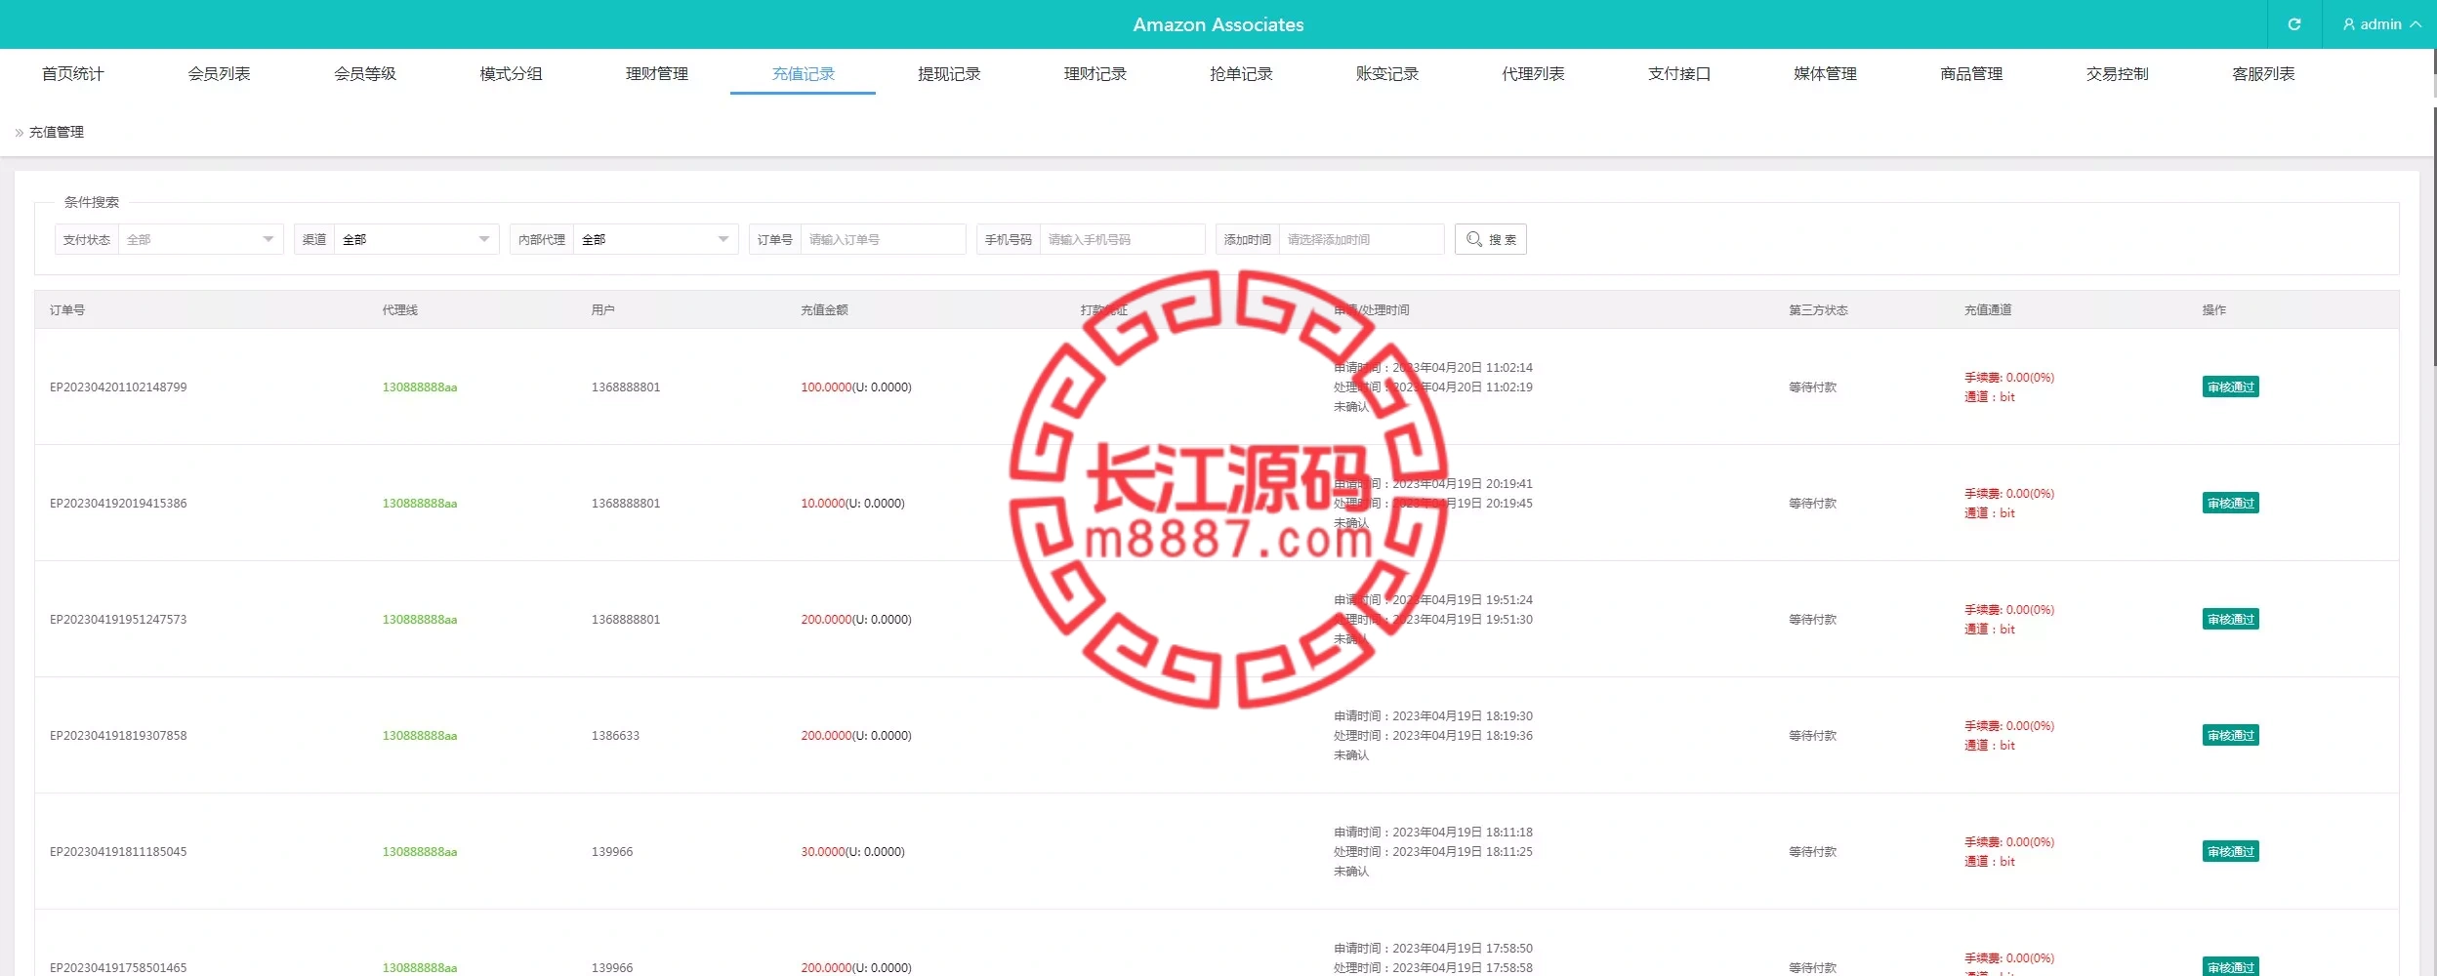Click the refresh icon in top bar
The width and height of the screenshot is (2437, 976).
(x=2293, y=24)
